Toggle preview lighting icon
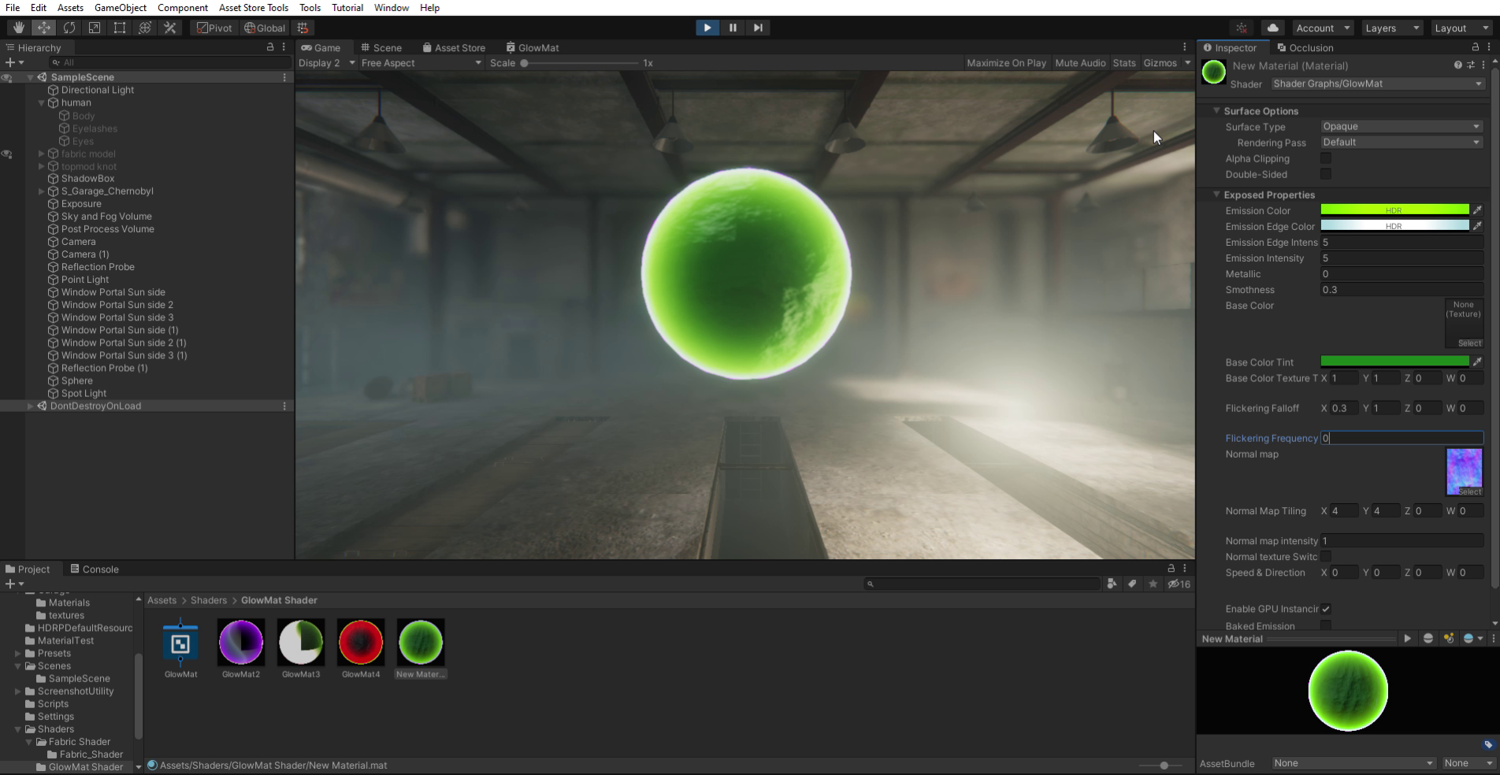Image resolution: width=1500 pixels, height=775 pixels. pos(1448,639)
